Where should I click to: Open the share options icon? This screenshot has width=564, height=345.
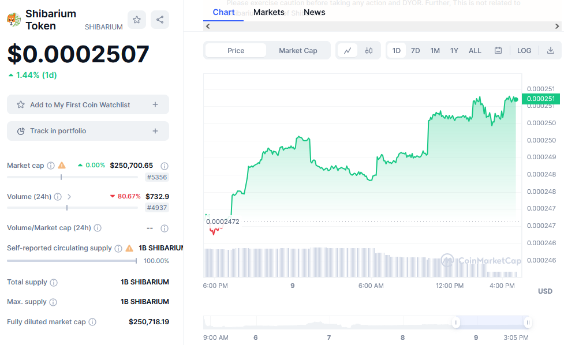tap(160, 20)
